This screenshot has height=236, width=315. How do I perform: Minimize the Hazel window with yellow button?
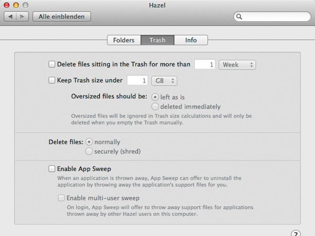pos(16,5)
